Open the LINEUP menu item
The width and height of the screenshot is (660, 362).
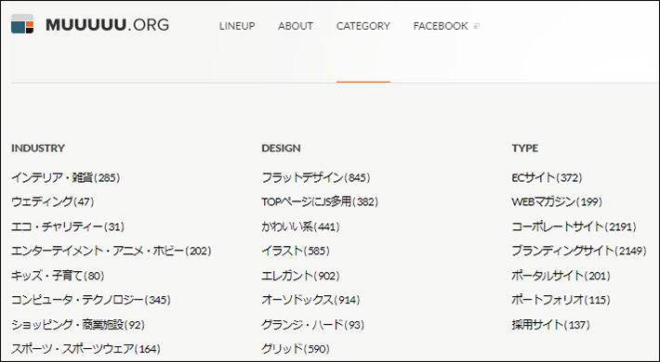(x=237, y=26)
